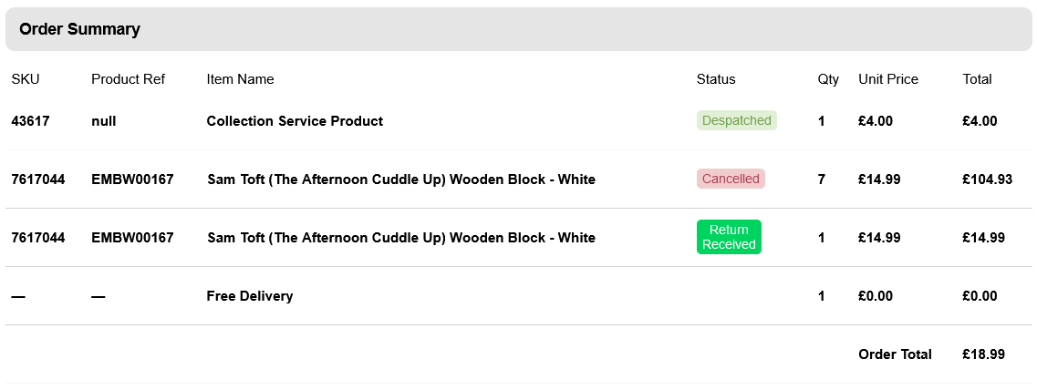
Task: Click the green Return Received badge
Action: pos(729,237)
